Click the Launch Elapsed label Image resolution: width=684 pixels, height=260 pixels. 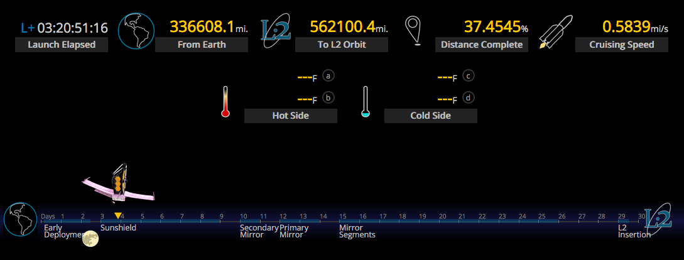[62, 45]
